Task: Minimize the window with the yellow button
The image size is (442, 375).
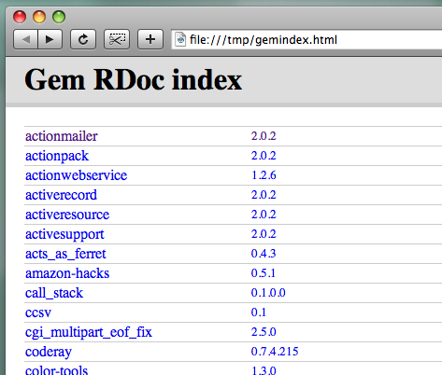Action: point(39,17)
